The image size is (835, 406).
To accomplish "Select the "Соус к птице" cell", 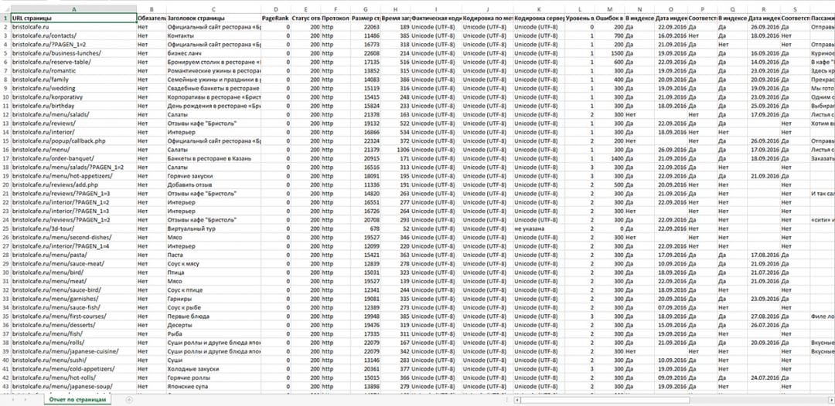I will click(x=213, y=289).
